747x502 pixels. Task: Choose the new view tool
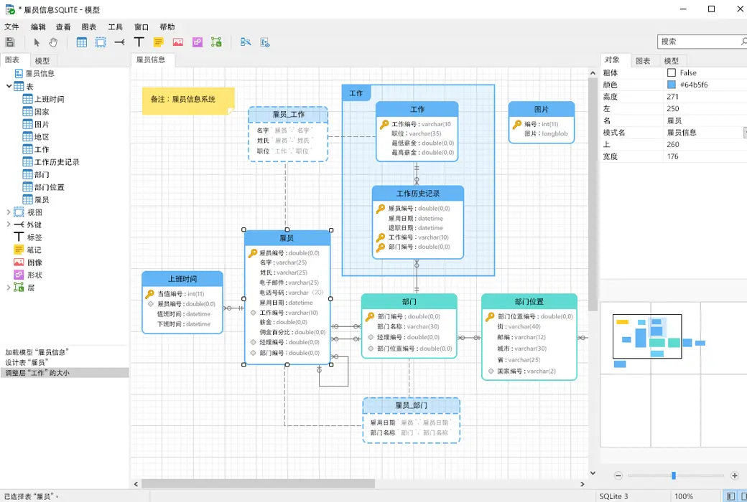click(x=101, y=42)
